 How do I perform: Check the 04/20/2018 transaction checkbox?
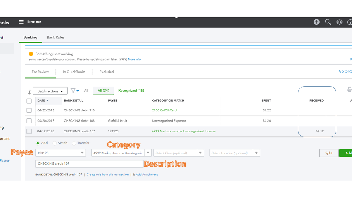click(x=29, y=121)
